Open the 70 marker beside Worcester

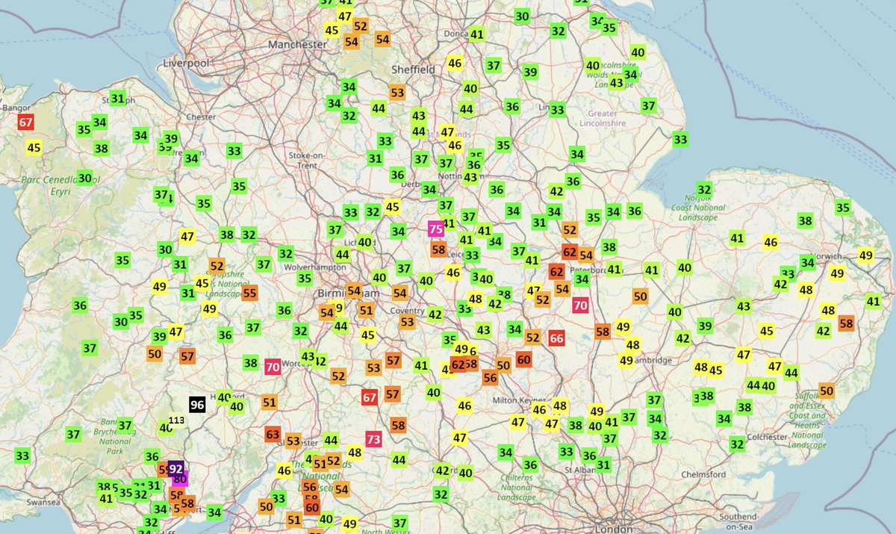click(273, 367)
